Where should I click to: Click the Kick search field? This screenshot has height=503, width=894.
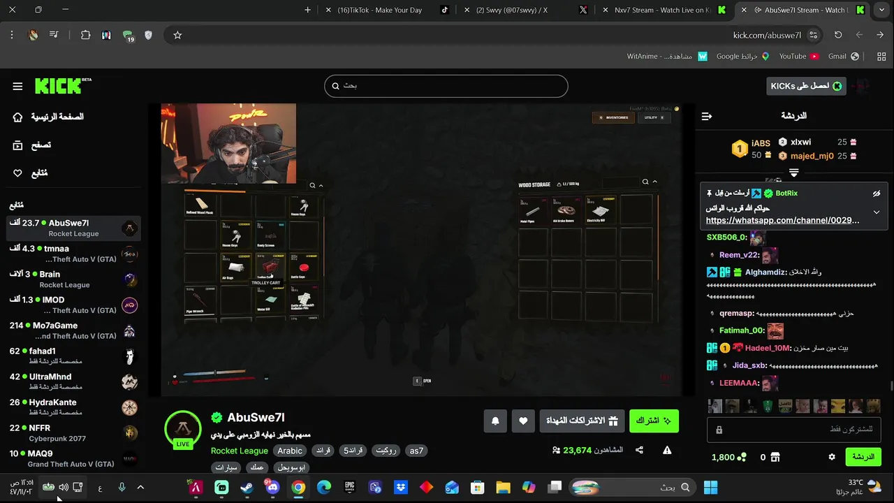click(446, 86)
